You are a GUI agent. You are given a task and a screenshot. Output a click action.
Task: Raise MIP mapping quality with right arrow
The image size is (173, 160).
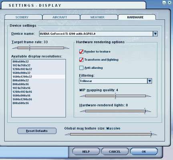pyautogui.click(x=149, y=96)
